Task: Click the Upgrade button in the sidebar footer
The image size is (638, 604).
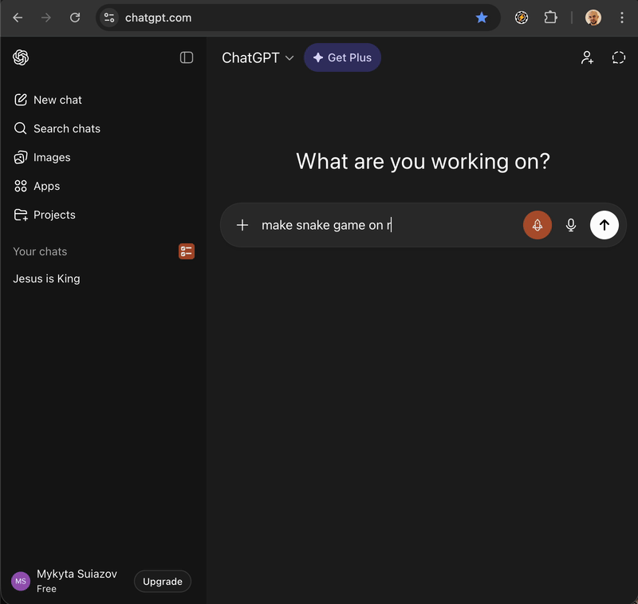Action: tap(162, 581)
